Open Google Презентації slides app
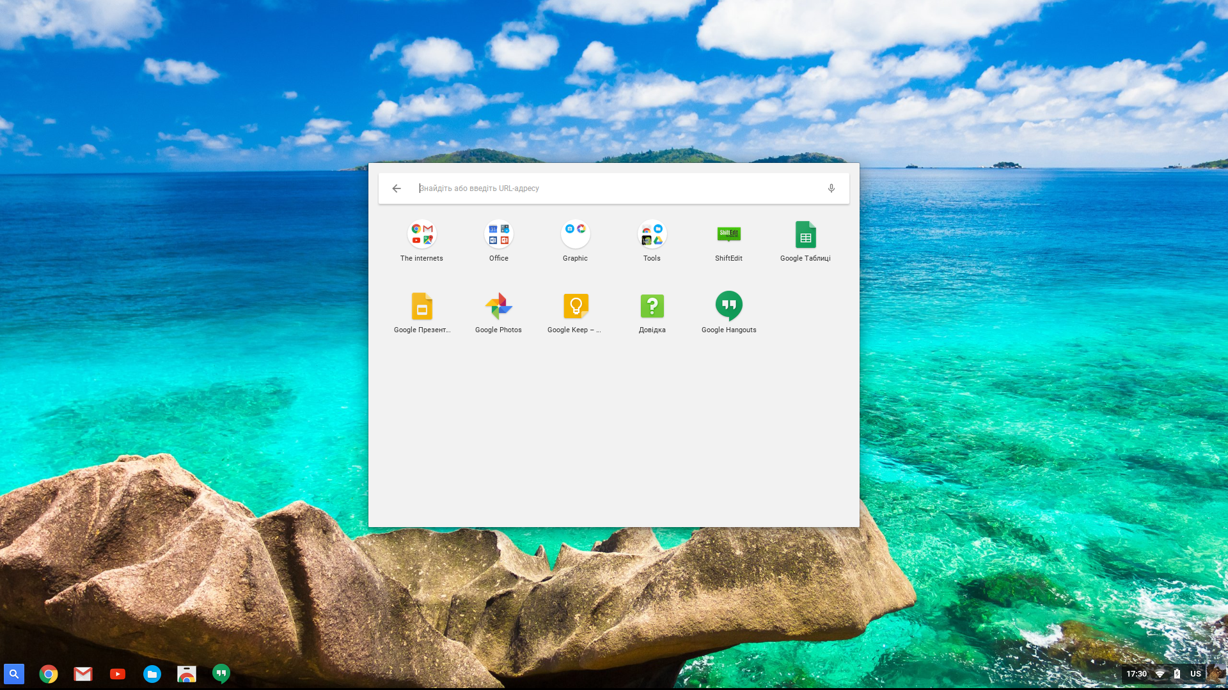Screen dimensions: 1228x690 [421, 307]
